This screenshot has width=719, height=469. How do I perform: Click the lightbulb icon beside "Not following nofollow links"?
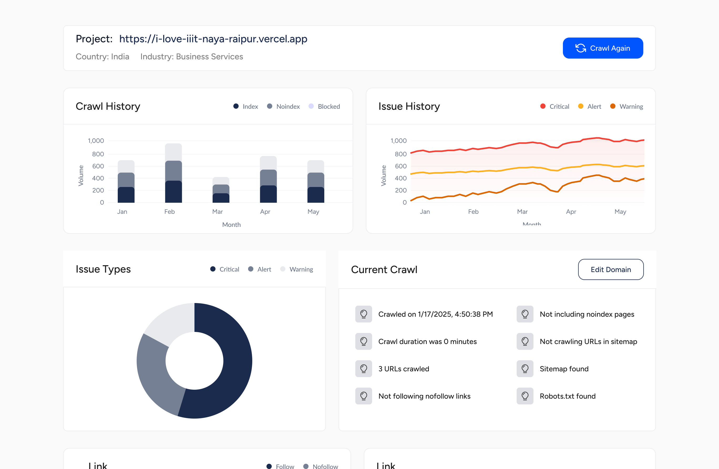[x=363, y=396]
